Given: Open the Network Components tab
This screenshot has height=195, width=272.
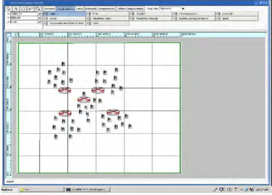Looking at the screenshot, I should [x=100, y=9].
